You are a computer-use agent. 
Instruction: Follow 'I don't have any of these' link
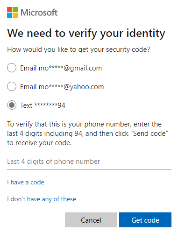click(x=42, y=199)
